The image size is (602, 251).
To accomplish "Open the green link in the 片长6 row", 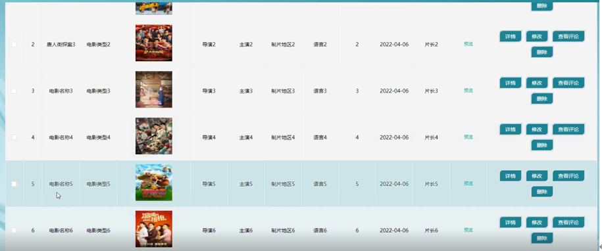I will point(468,230).
